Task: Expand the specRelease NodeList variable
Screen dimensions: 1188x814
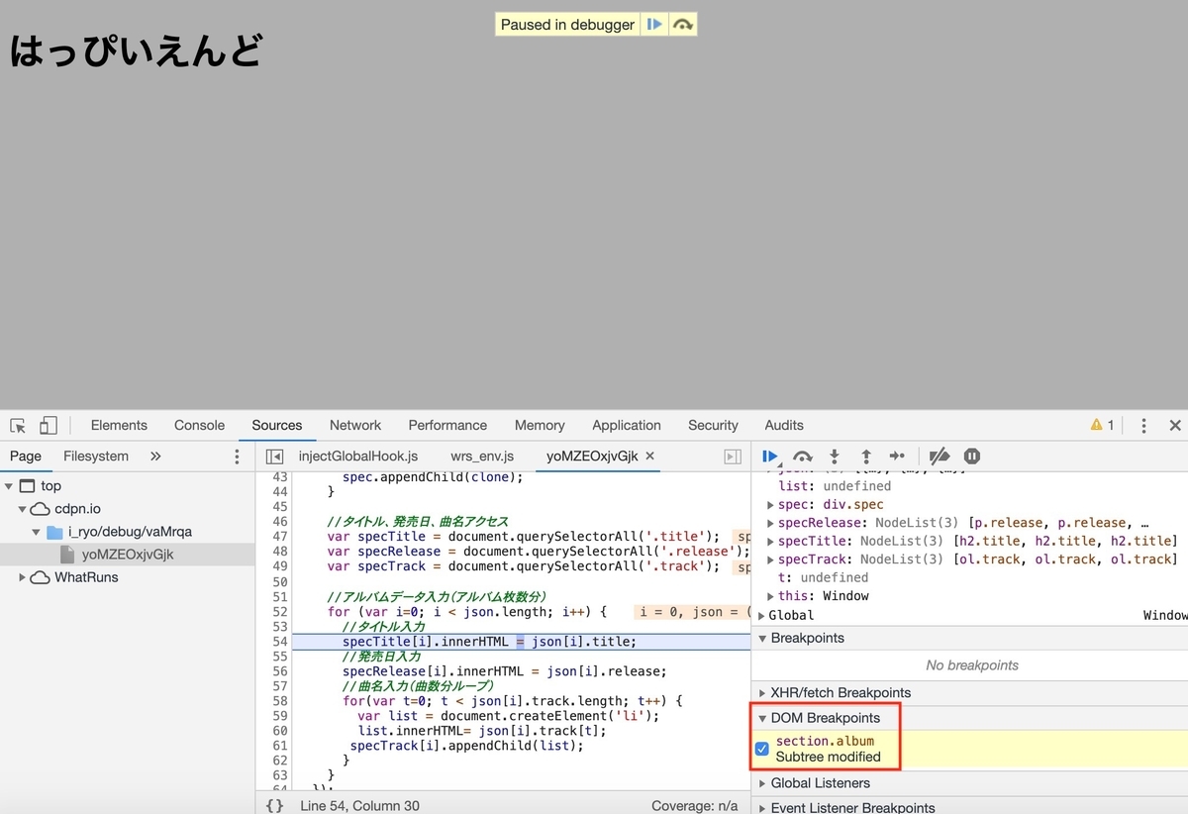Action: 771,523
